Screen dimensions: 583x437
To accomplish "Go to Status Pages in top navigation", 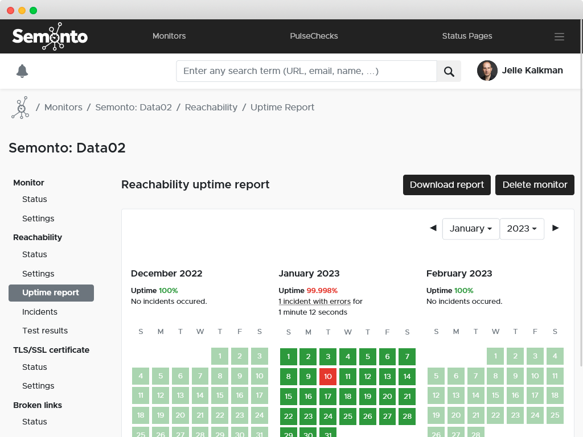I will [x=467, y=36].
